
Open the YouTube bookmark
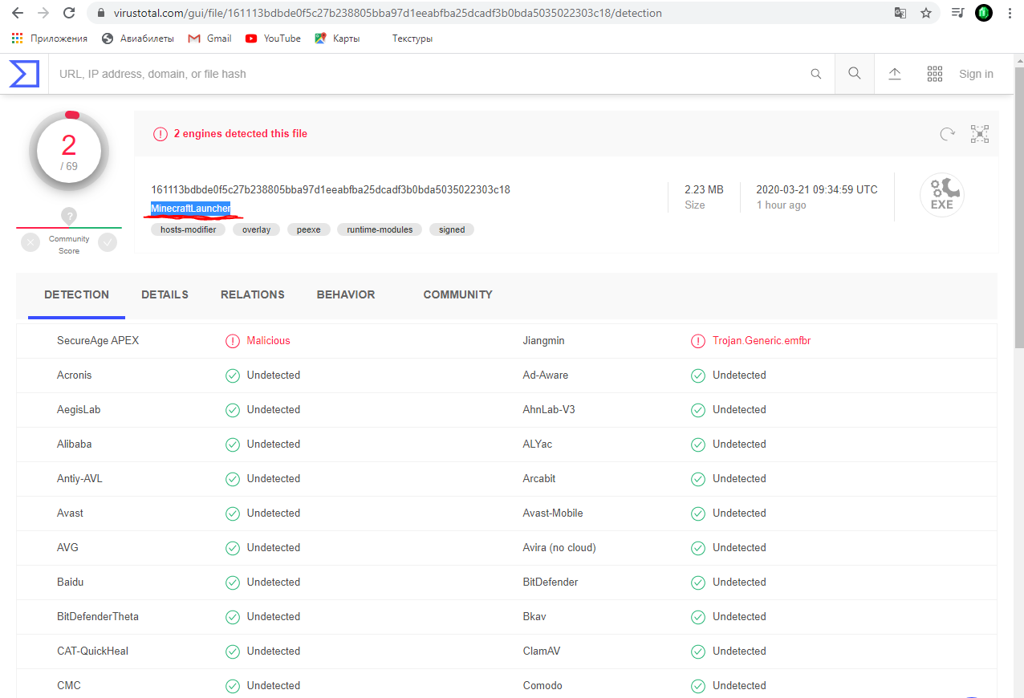point(273,39)
